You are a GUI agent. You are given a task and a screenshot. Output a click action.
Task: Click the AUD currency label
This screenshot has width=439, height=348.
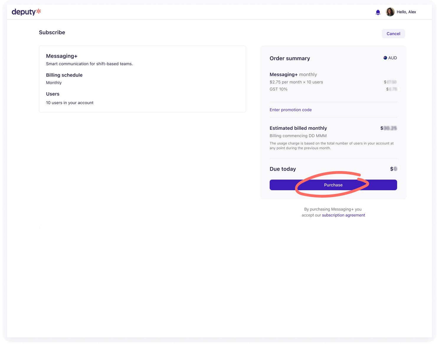(x=392, y=58)
